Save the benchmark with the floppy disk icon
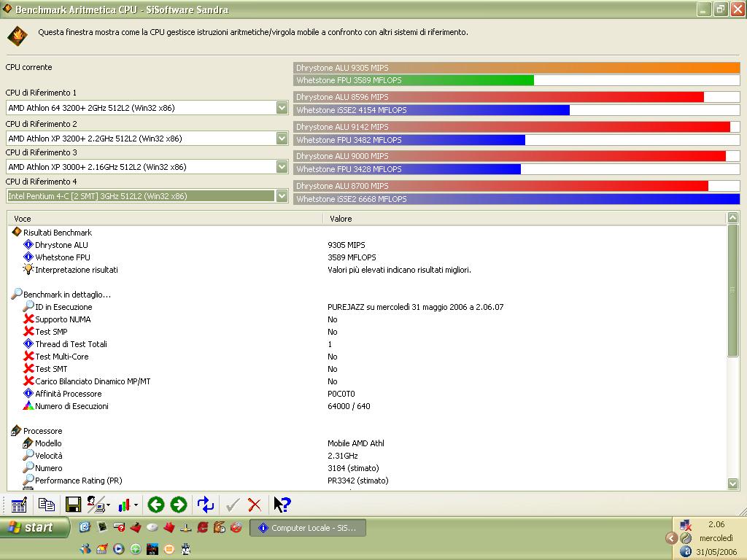The width and height of the screenshot is (747, 560). tap(73, 505)
